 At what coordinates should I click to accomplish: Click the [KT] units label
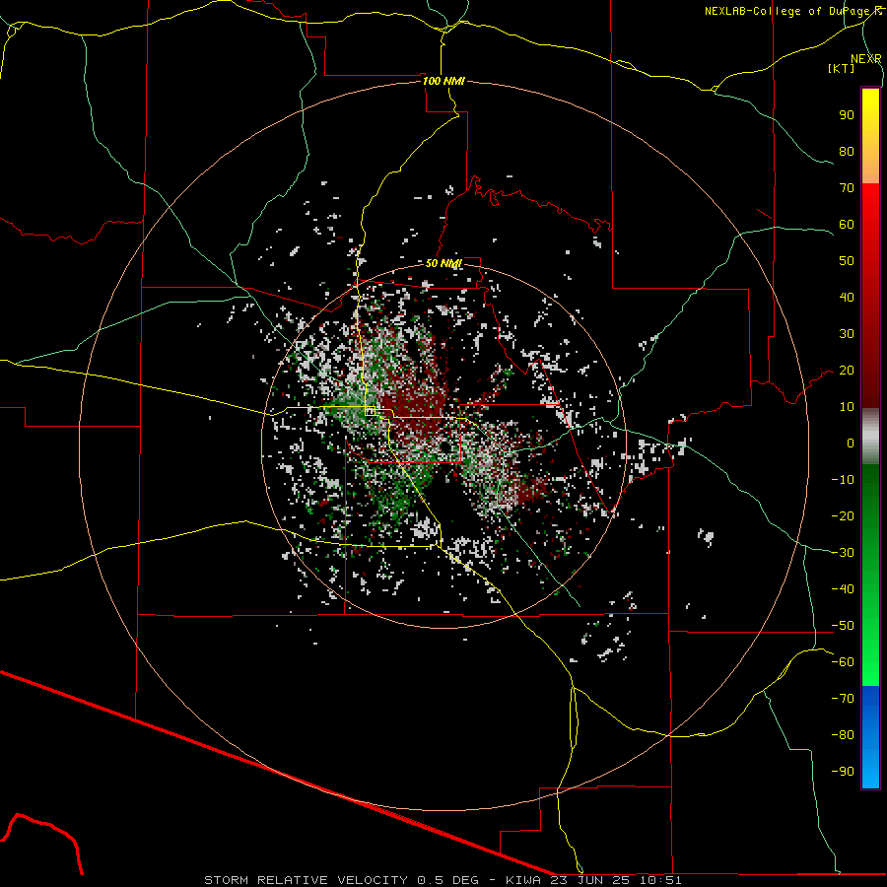[842, 68]
